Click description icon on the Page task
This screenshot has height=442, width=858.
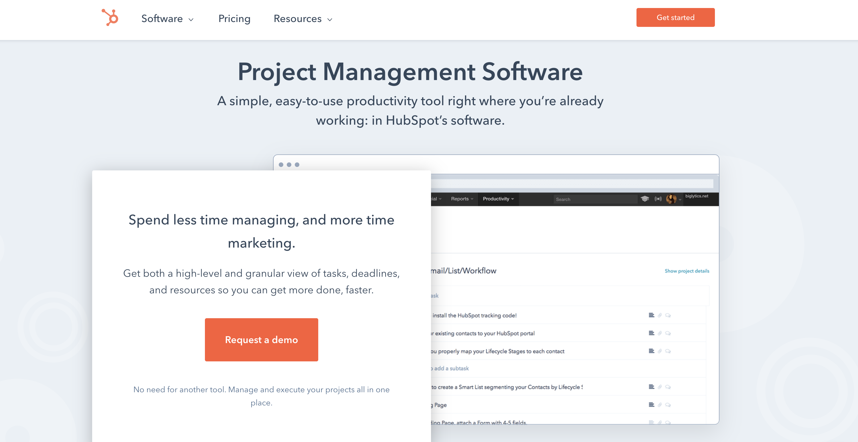[x=651, y=405]
